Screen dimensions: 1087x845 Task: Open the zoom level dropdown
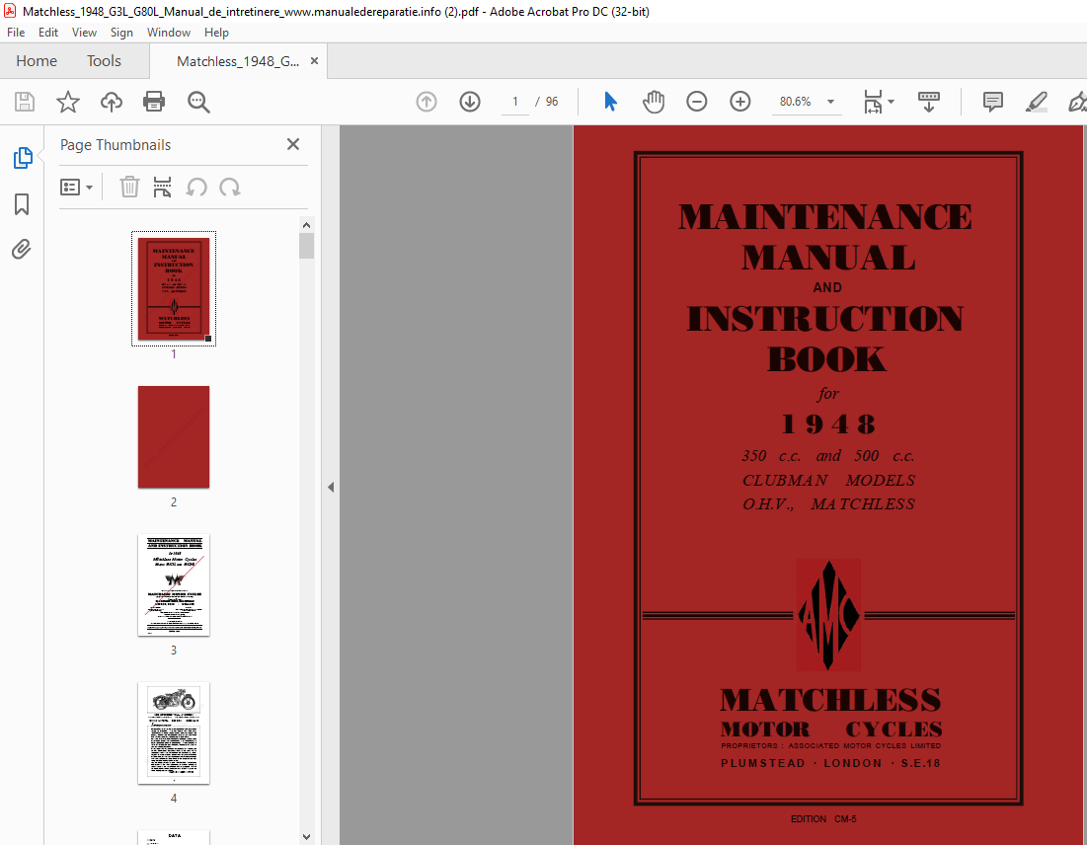pos(830,102)
